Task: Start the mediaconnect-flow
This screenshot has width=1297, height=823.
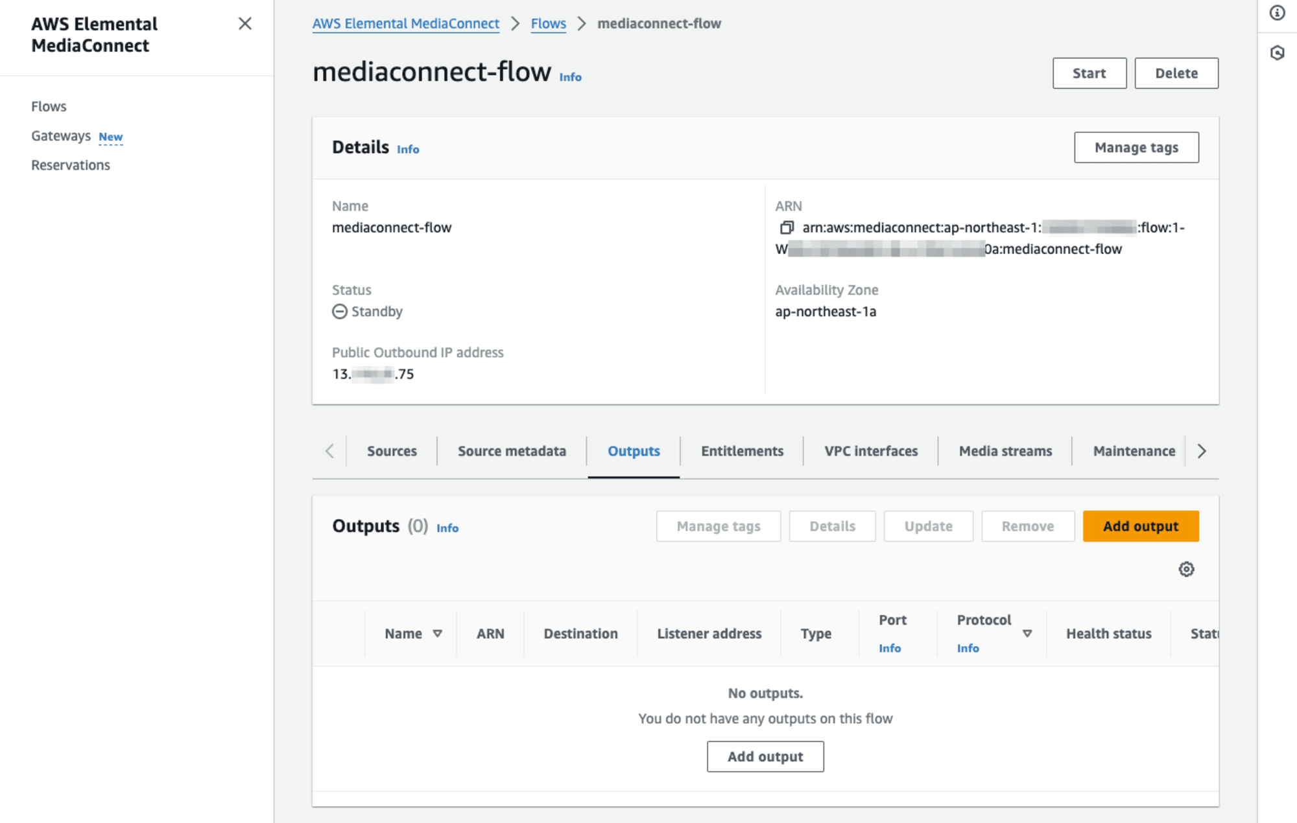Action: click(x=1089, y=73)
